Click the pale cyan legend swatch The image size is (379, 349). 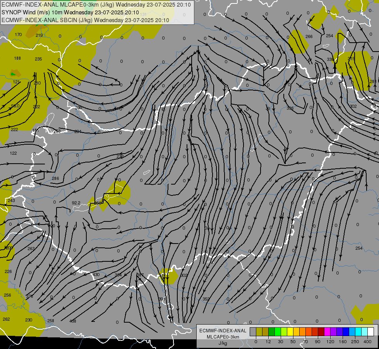[365, 332]
